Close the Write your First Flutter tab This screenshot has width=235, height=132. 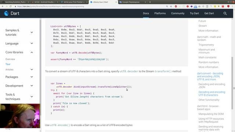pyautogui.click(x=87, y=2)
